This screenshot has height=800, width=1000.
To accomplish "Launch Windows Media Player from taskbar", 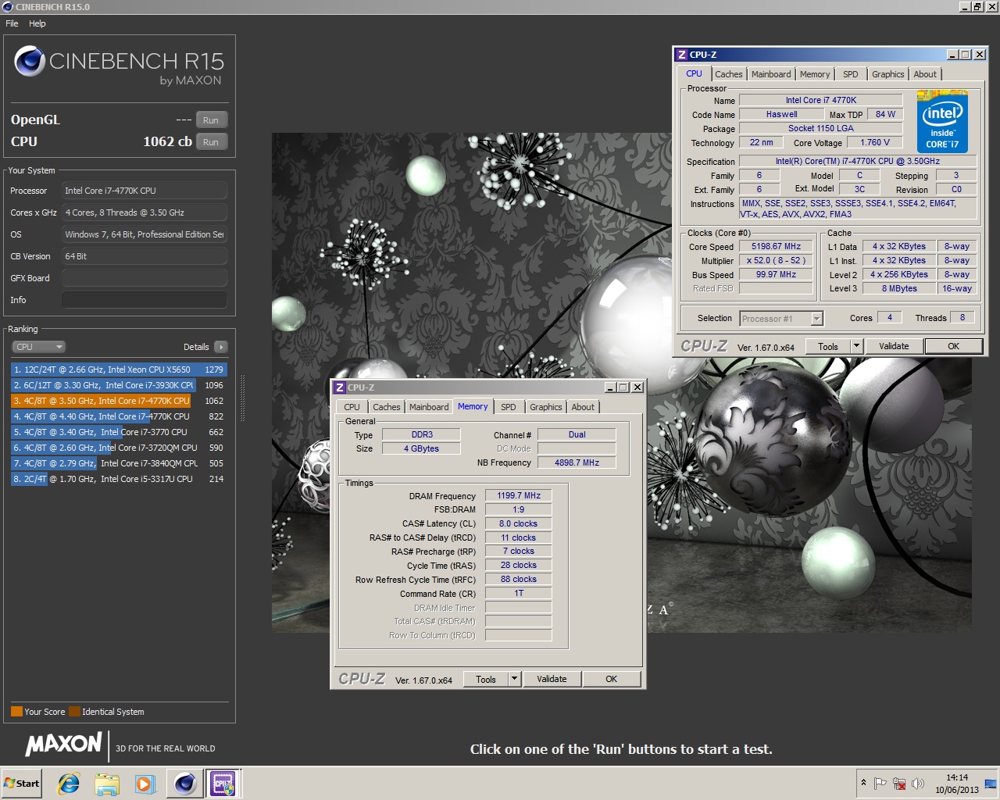I will (145, 783).
